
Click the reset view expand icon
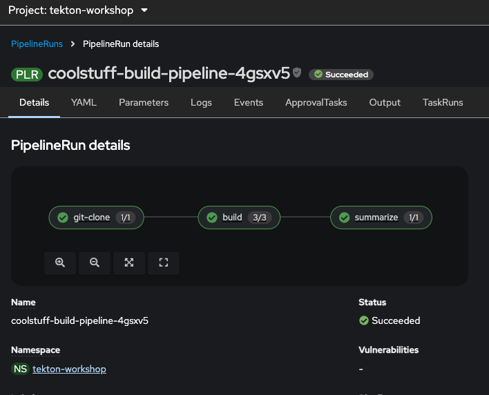pyautogui.click(x=164, y=262)
